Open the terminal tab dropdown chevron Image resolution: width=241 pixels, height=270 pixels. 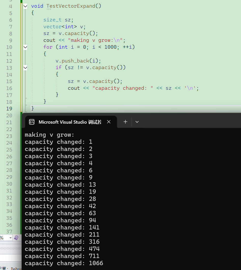pos(137,122)
